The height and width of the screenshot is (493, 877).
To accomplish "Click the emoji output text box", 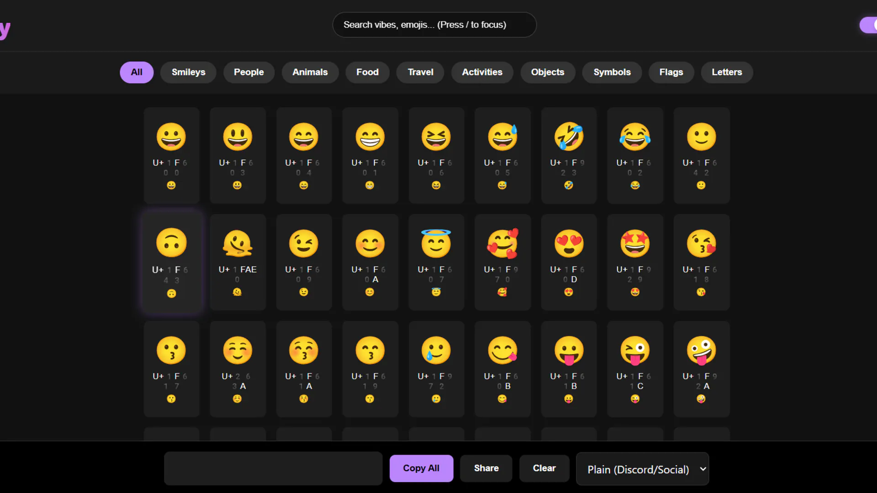I will 273,468.
